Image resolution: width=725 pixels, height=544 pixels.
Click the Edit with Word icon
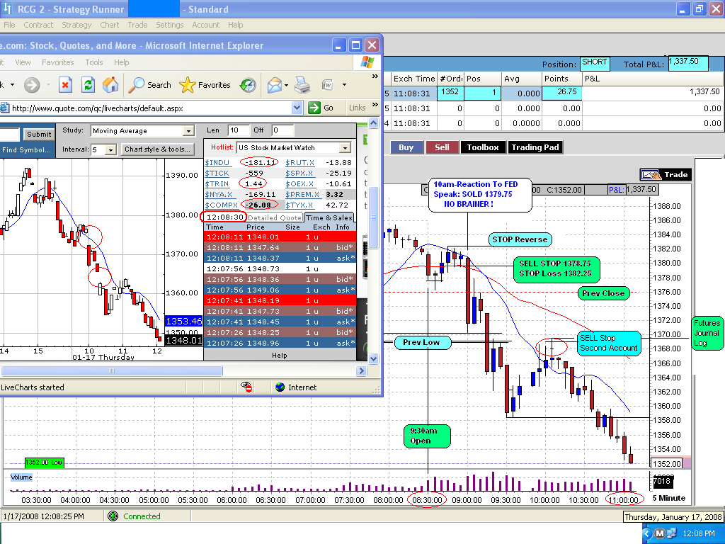point(327,85)
